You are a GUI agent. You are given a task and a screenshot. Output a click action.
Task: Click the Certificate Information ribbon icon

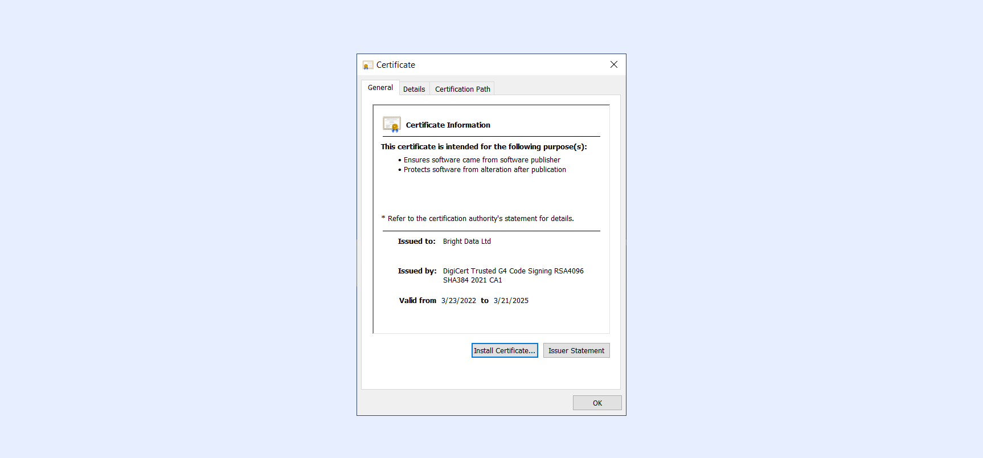[392, 124]
